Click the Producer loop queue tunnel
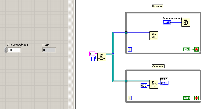The width and height of the screenshot is (207, 109). coord(126,32)
